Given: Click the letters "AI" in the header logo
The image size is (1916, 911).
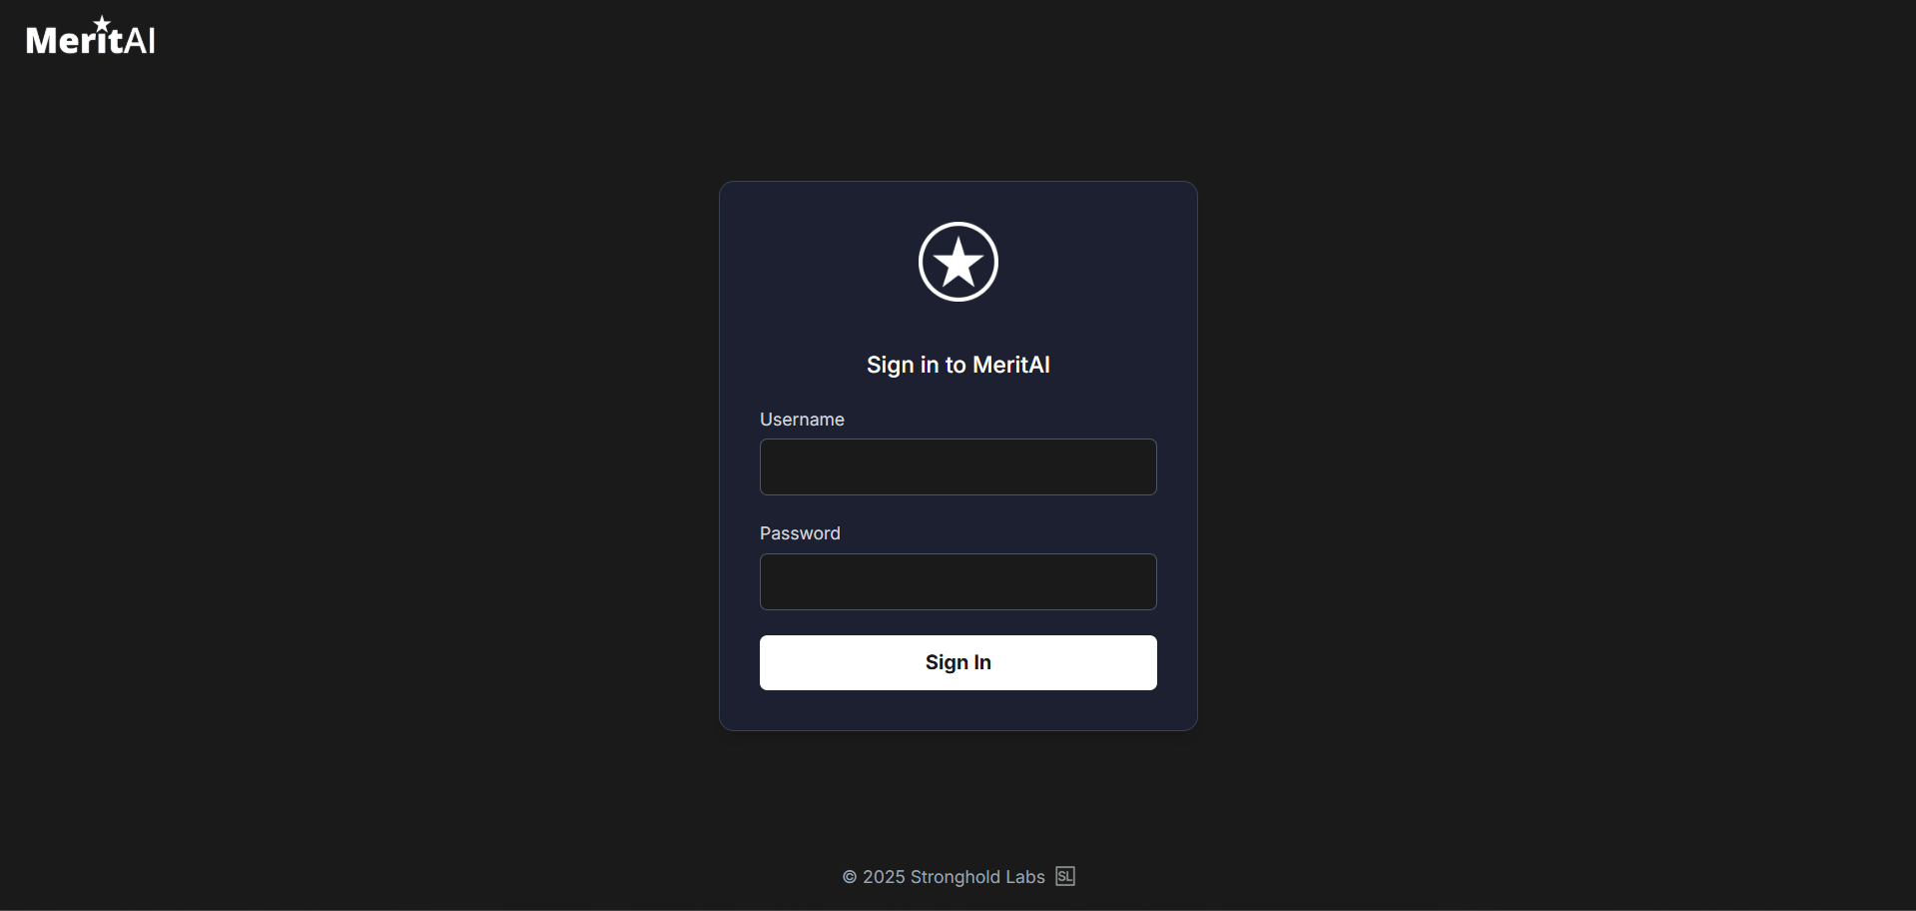Looking at the screenshot, I should coord(140,40).
